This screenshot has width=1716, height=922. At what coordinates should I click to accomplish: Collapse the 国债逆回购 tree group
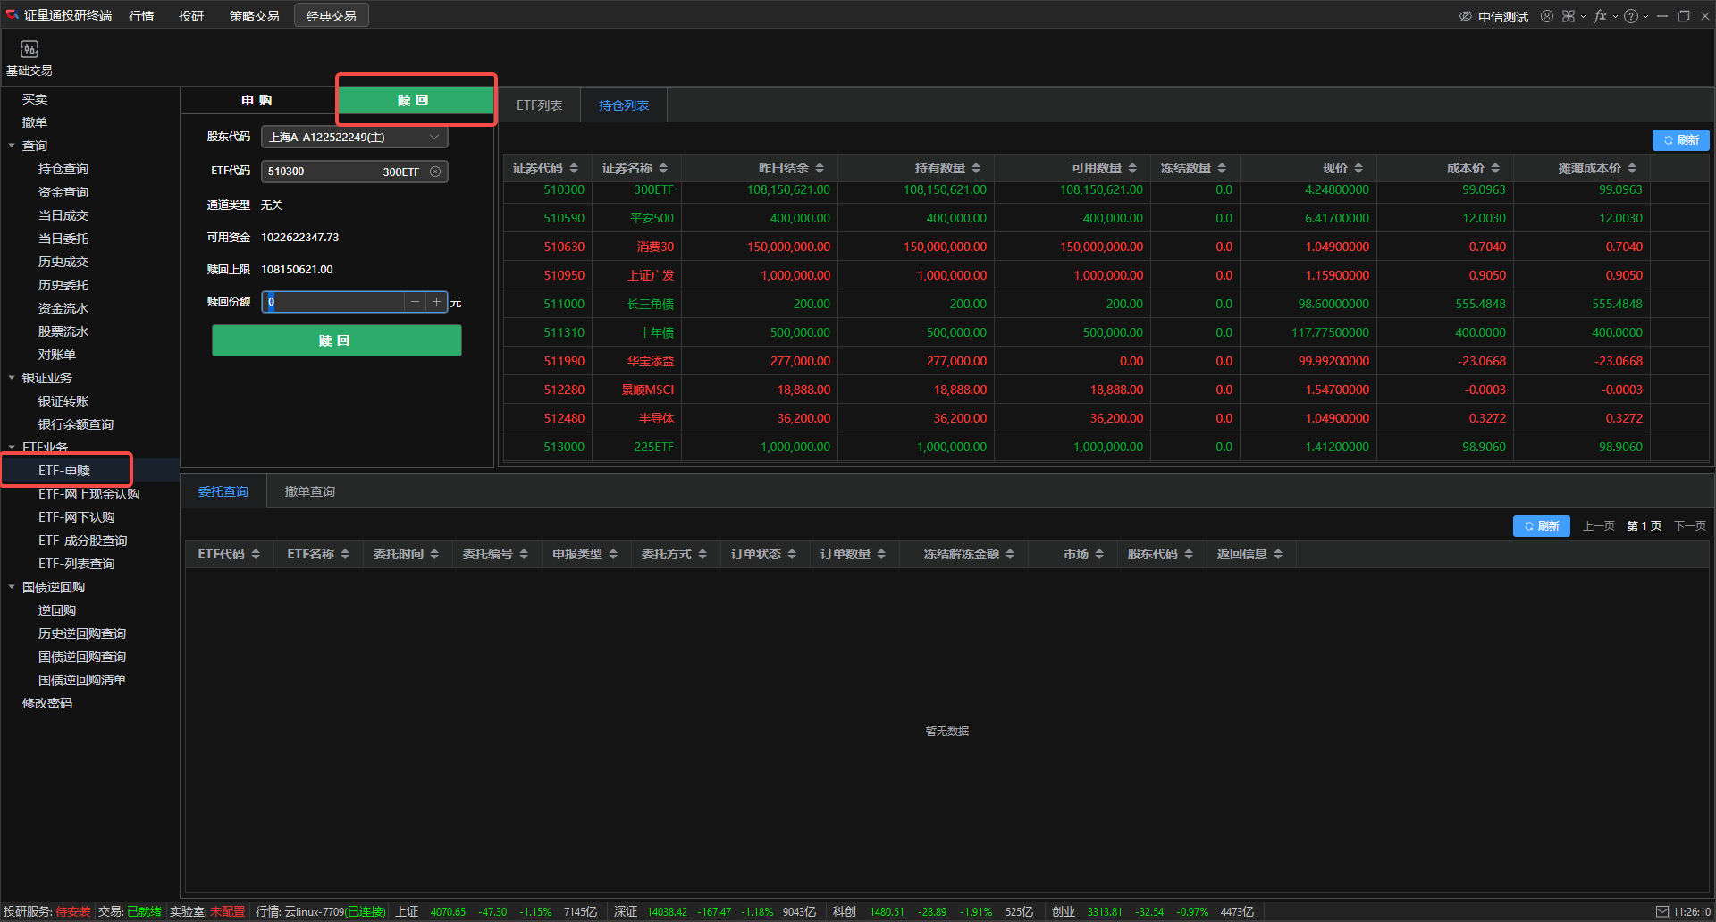pos(12,587)
